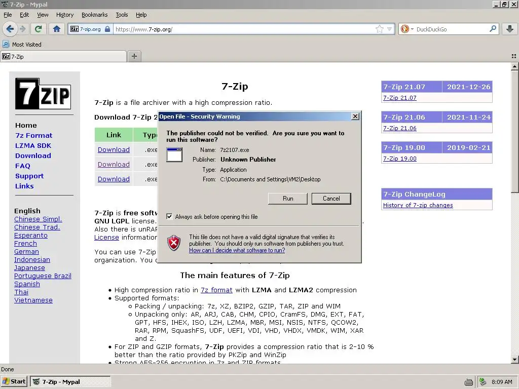Click the first Download link in table

(x=114, y=150)
